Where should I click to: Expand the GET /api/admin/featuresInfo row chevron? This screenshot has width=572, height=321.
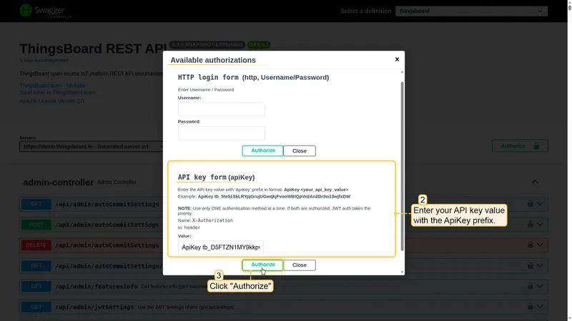[540, 286]
